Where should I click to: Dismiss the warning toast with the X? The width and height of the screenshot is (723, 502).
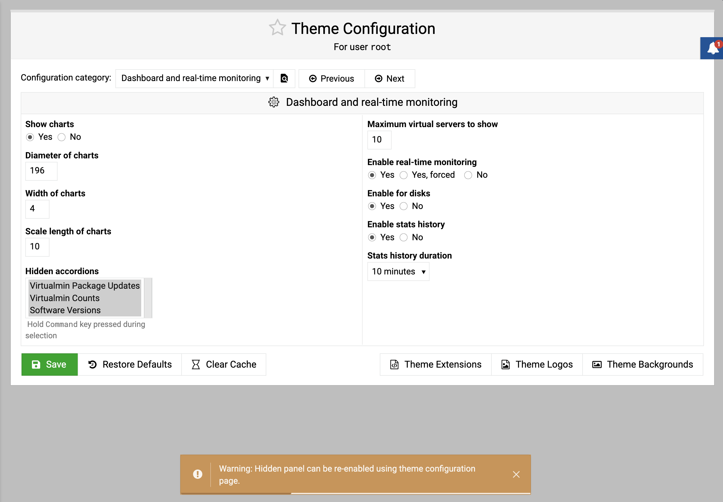(x=516, y=474)
